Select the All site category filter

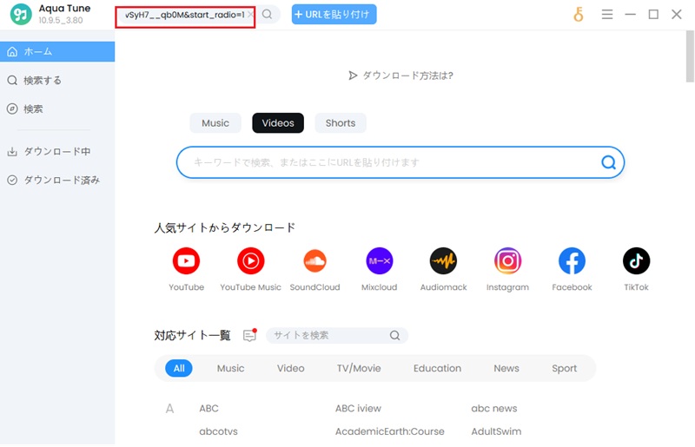(x=179, y=368)
